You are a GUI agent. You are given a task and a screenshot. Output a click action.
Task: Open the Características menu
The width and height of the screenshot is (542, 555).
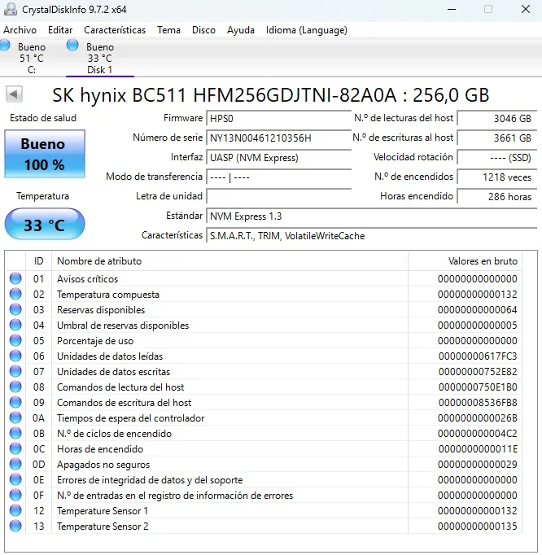tap(115, 30)
